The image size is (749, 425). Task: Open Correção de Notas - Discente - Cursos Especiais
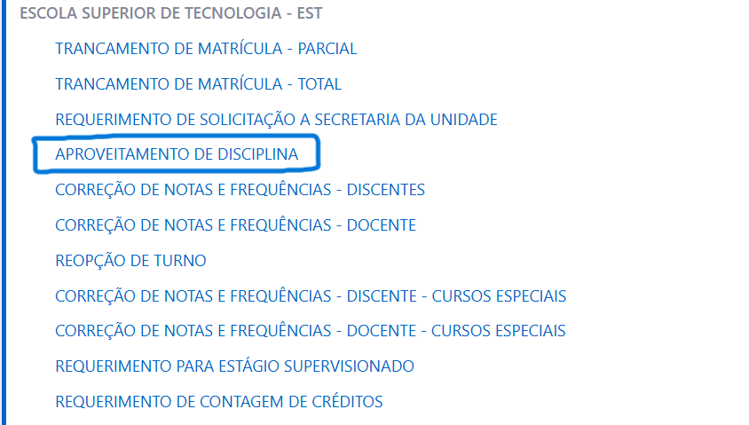(311, 295)
